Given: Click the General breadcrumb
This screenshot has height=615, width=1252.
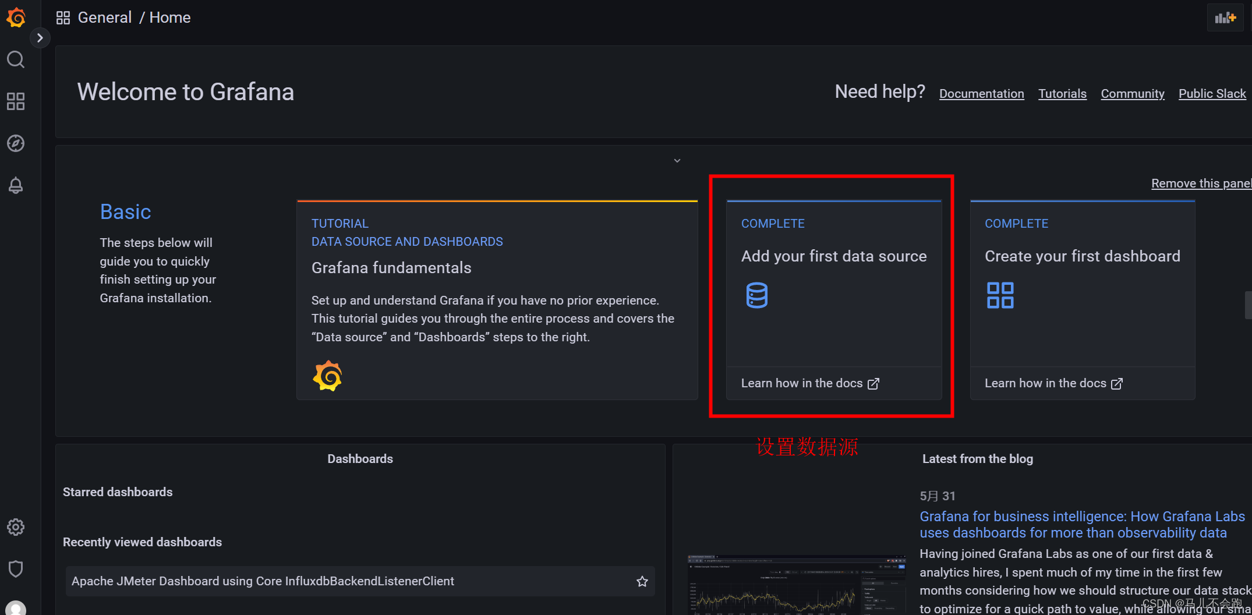Looking at the screenshot, I should (105, 17).
